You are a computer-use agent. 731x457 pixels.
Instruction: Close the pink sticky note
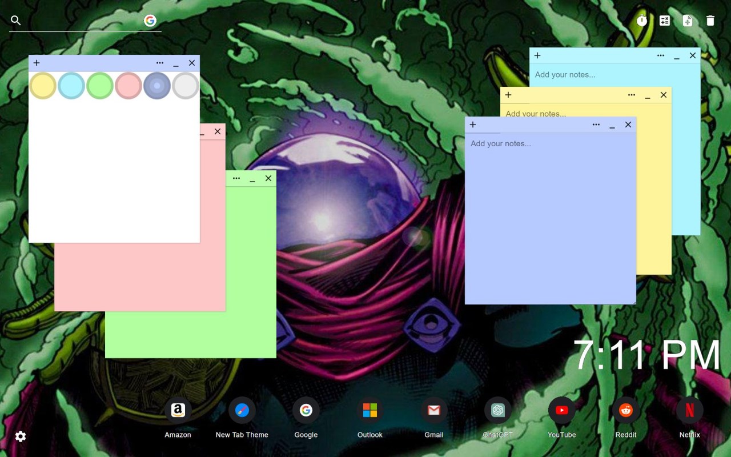pyautogui.click(x=218, y=131)
